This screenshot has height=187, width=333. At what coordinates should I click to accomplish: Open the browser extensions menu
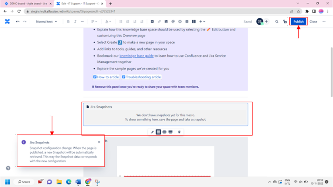pyautogui.click(x=307, y=11)
